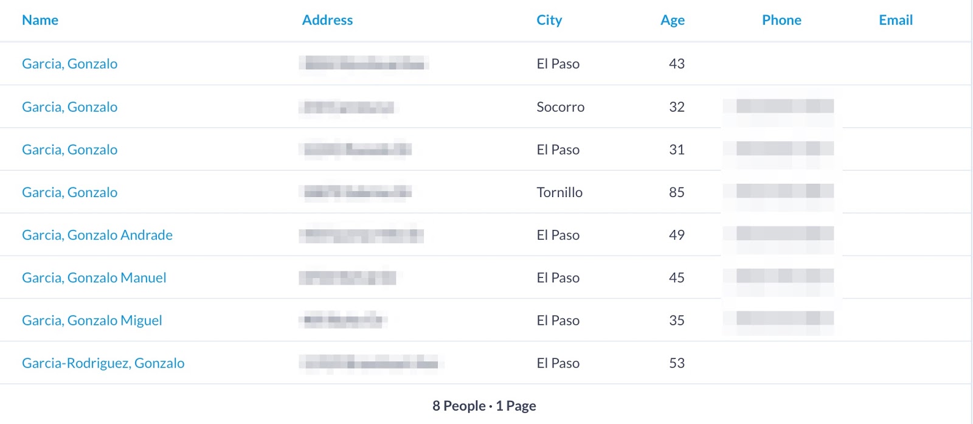The height and width of the screenshot is (424, 973).
Task: Click the Socorro city cell
Action: point(560,107)
